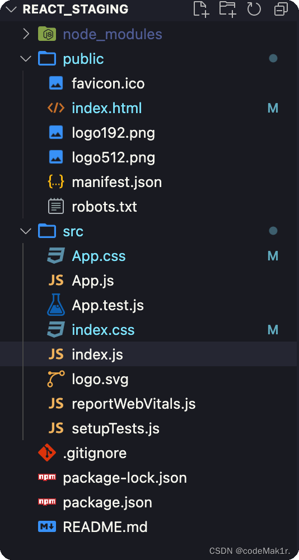The height and width of the screenshot is (560, 299).
Task: Refresh the explorer with the reload icon
Action: [x=254, y=9]
